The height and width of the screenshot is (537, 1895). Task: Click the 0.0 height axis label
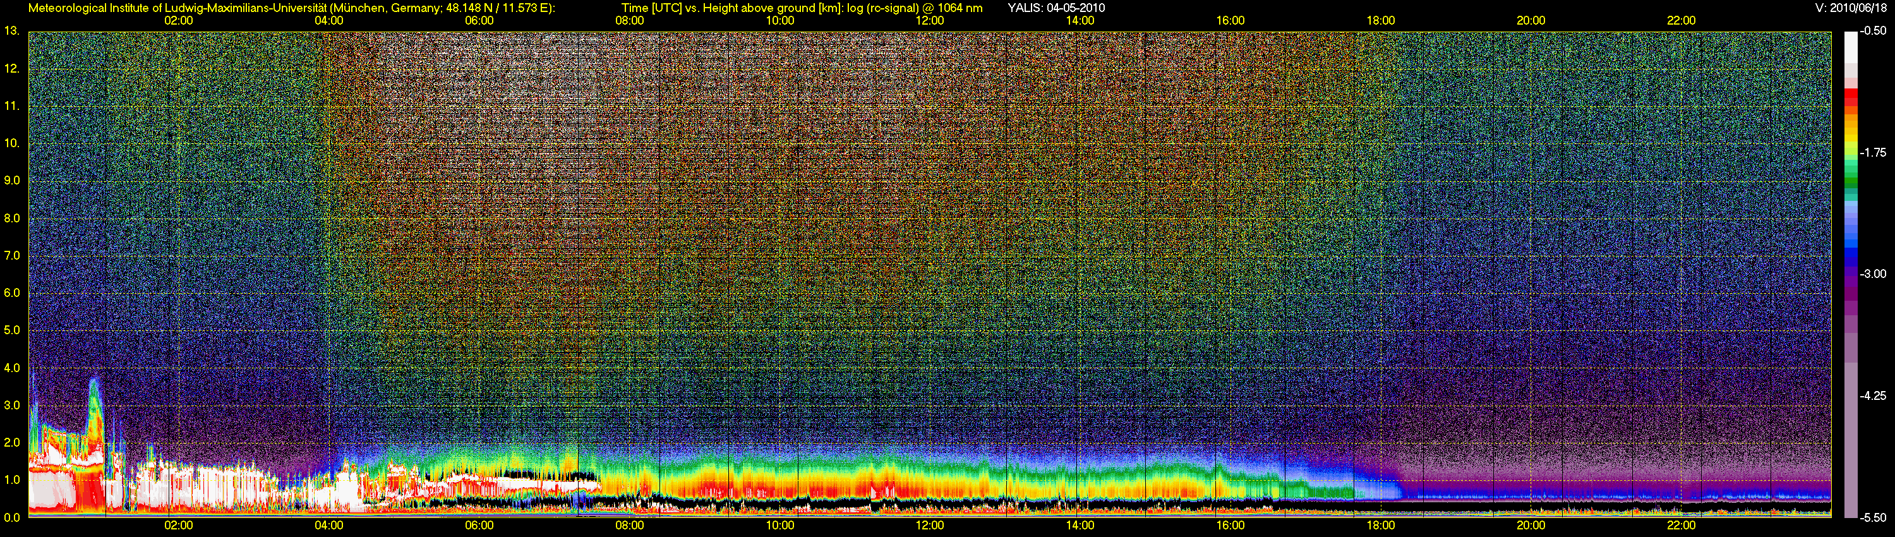tap(11, 518)
